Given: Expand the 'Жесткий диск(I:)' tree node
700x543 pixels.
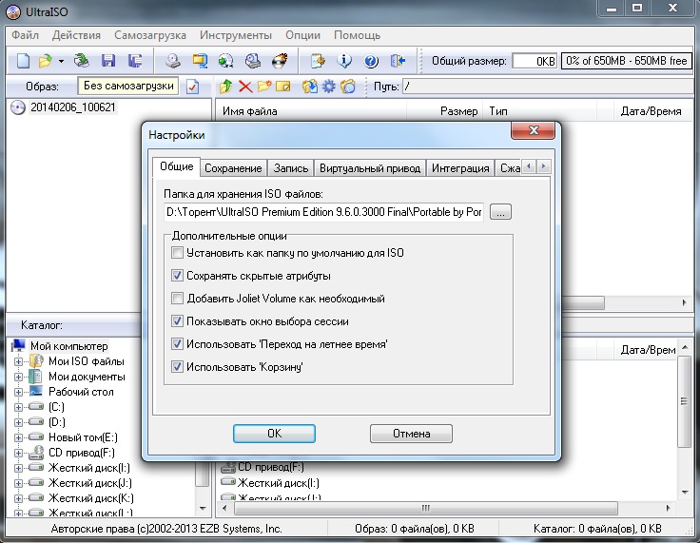Looking at the screenshot, I should [x=18, y=468].
